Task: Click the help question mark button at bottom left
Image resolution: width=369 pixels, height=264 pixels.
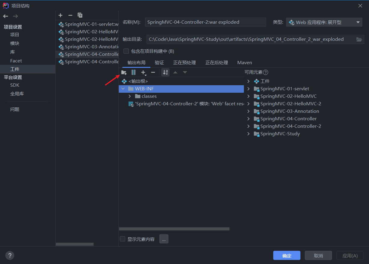Action: pyautogui.click(x=10, y=255)
